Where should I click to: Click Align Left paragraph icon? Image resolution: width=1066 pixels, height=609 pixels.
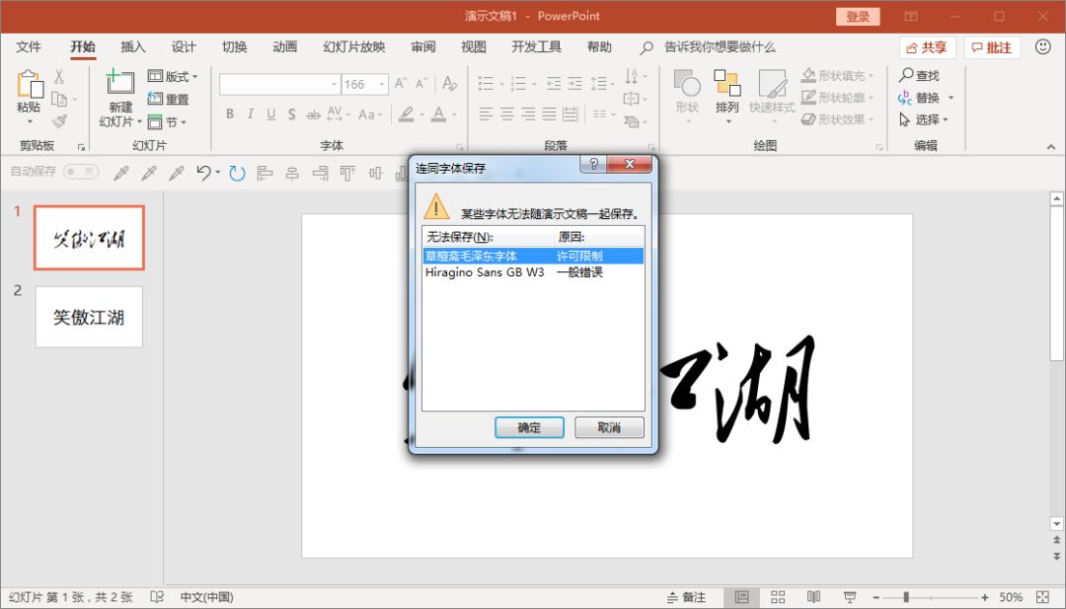click(x=486, y=114)
